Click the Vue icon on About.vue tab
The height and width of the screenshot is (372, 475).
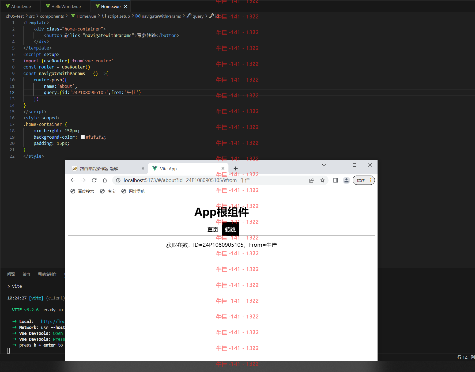pyautogui.click(x=7, y=6)
